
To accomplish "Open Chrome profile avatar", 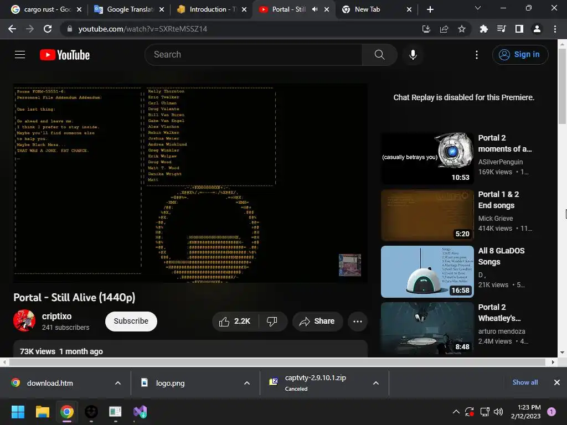I will click(537, 29).
